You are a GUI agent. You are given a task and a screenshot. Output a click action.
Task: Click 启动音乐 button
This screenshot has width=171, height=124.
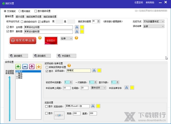18,56
